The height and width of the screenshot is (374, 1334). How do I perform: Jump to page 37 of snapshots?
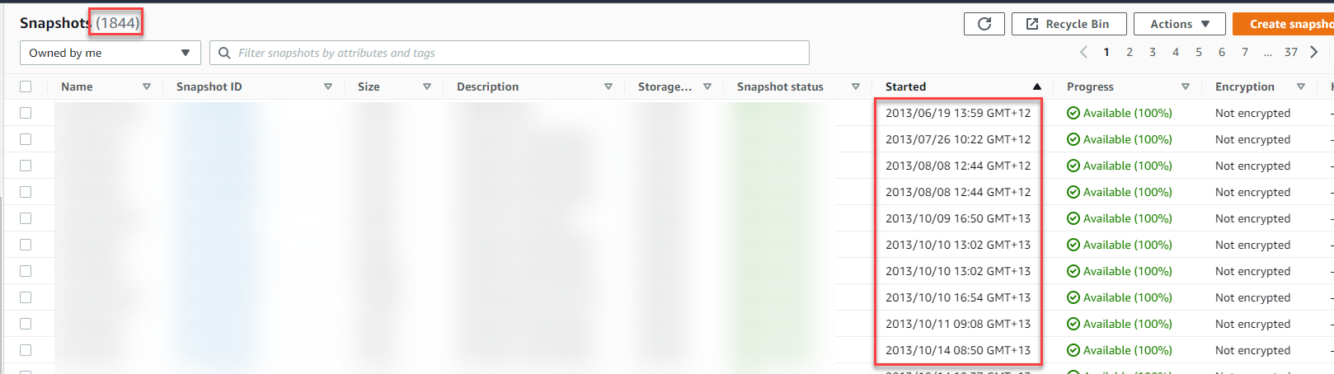click(x=1291, y=52)
